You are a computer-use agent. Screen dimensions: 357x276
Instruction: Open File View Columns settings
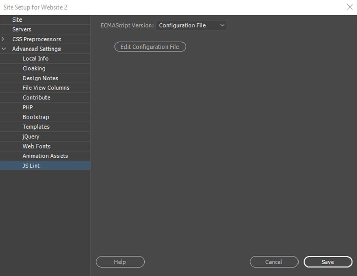point(45,88)
